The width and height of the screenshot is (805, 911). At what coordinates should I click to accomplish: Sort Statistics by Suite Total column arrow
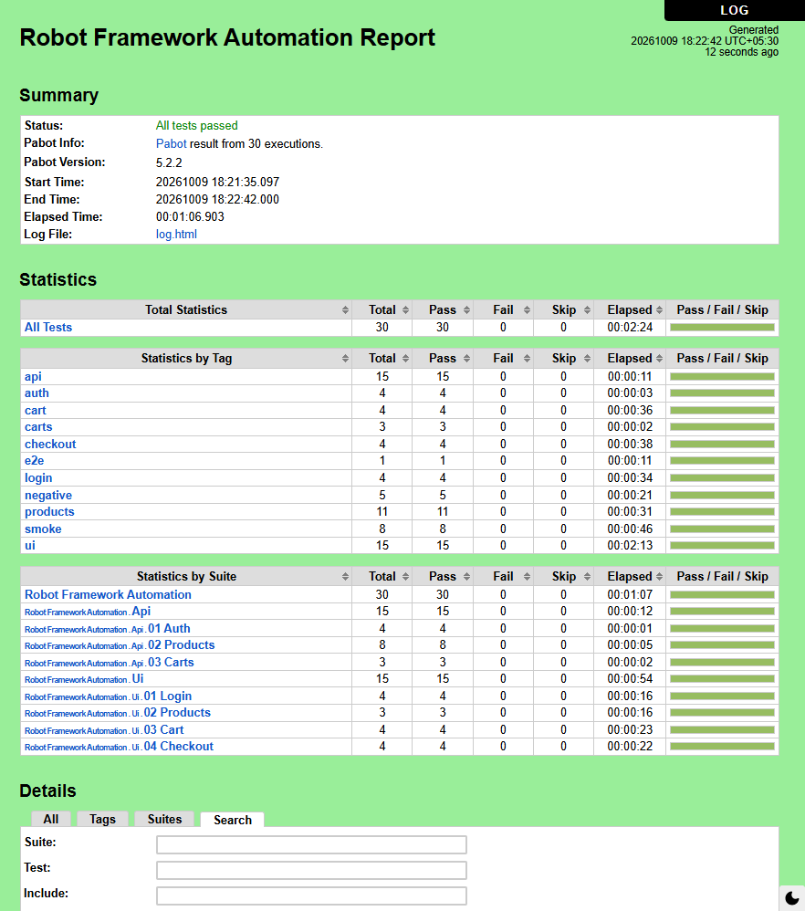(406, 577)
